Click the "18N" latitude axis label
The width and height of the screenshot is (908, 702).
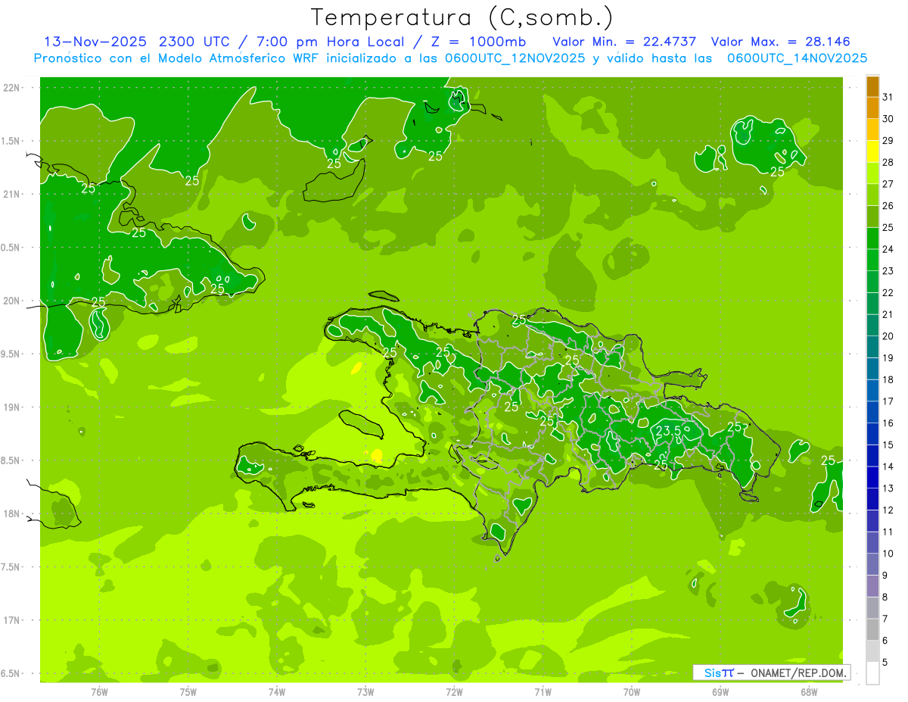(x=11, y=513)
